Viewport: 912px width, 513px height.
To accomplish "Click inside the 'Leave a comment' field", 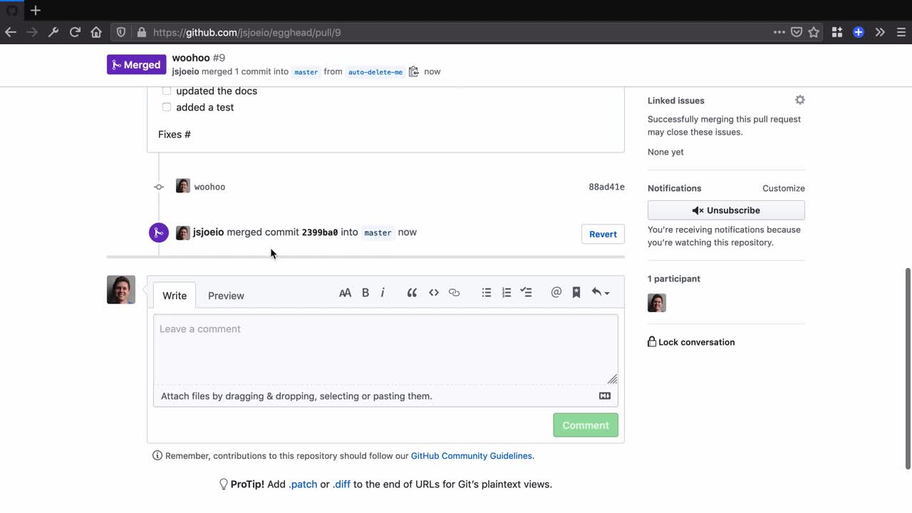I will (x=385, y=349).
